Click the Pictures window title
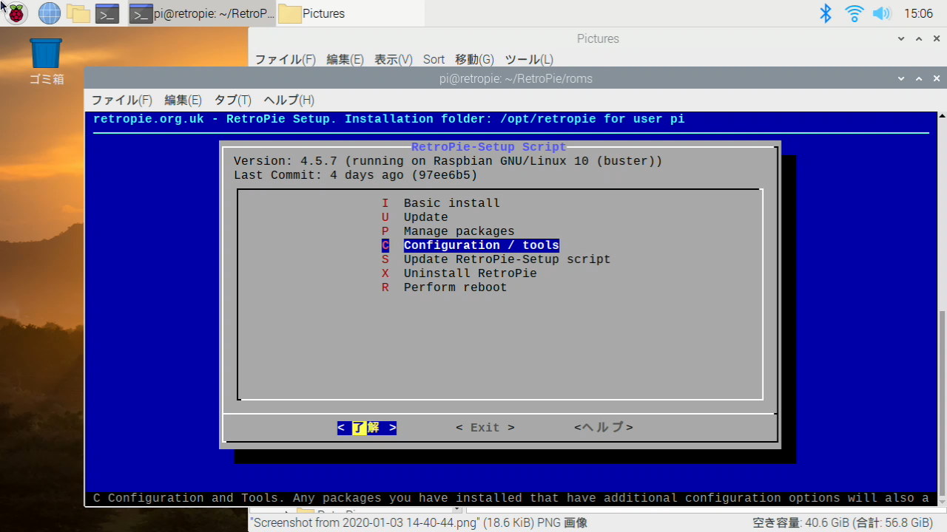The image size is (947, 532). [598, 38]
